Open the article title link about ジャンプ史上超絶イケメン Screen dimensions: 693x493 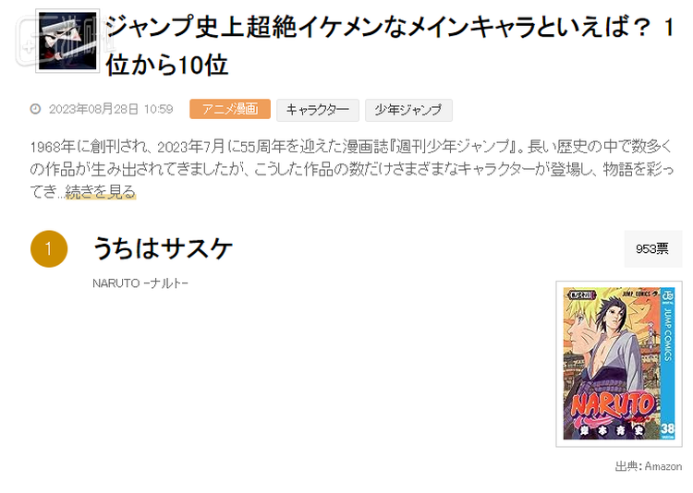pos(390,45)
